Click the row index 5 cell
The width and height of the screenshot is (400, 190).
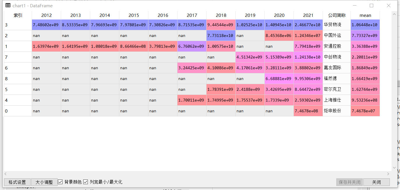tap(18, 89)
